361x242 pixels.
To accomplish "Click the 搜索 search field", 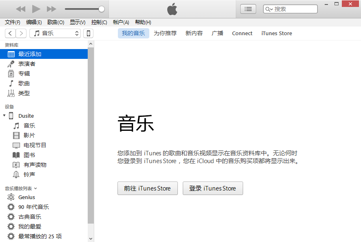I will click(290, 9).
